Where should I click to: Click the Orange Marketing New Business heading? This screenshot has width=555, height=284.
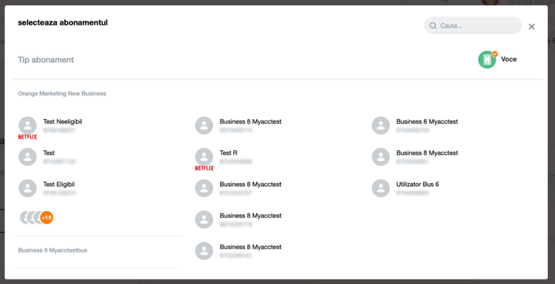(62, 93)
